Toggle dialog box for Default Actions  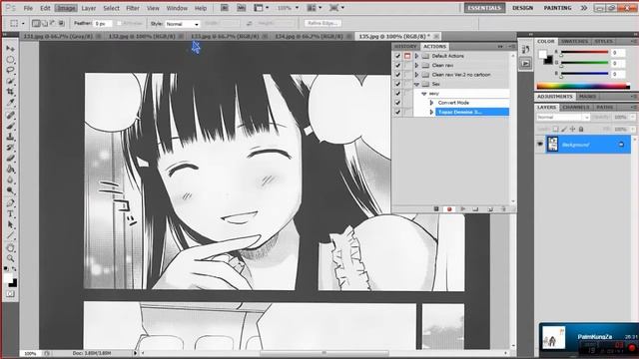(x=407, y=56)
